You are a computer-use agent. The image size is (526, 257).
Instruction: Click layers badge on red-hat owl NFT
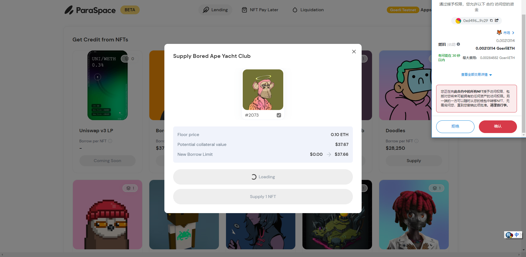point(130,188)
